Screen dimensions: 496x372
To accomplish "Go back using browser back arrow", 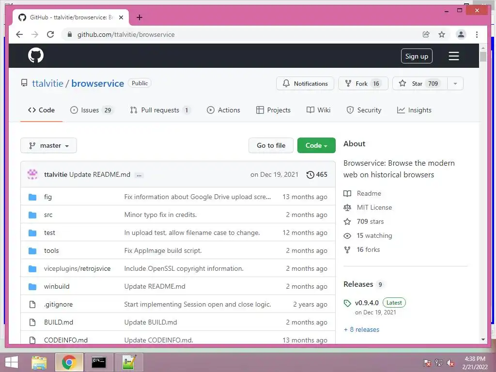I will (x=19, y=34).
